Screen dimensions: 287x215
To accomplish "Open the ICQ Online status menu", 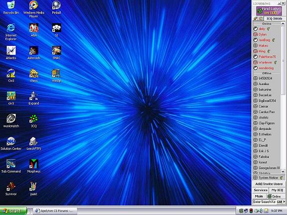I will pos(276,197).
